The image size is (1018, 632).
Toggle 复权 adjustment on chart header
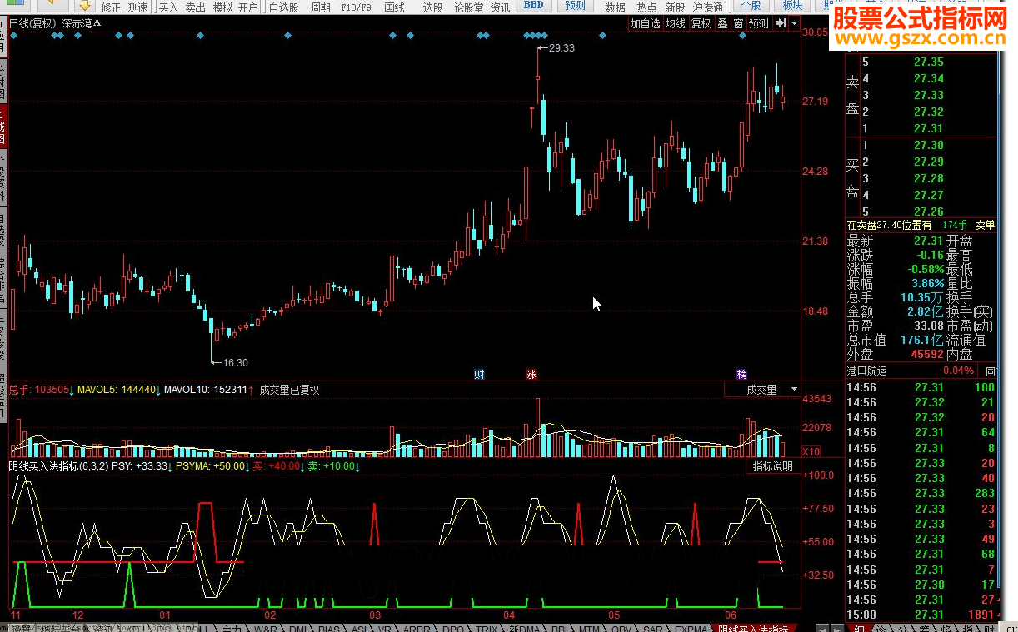pos(701,23)
